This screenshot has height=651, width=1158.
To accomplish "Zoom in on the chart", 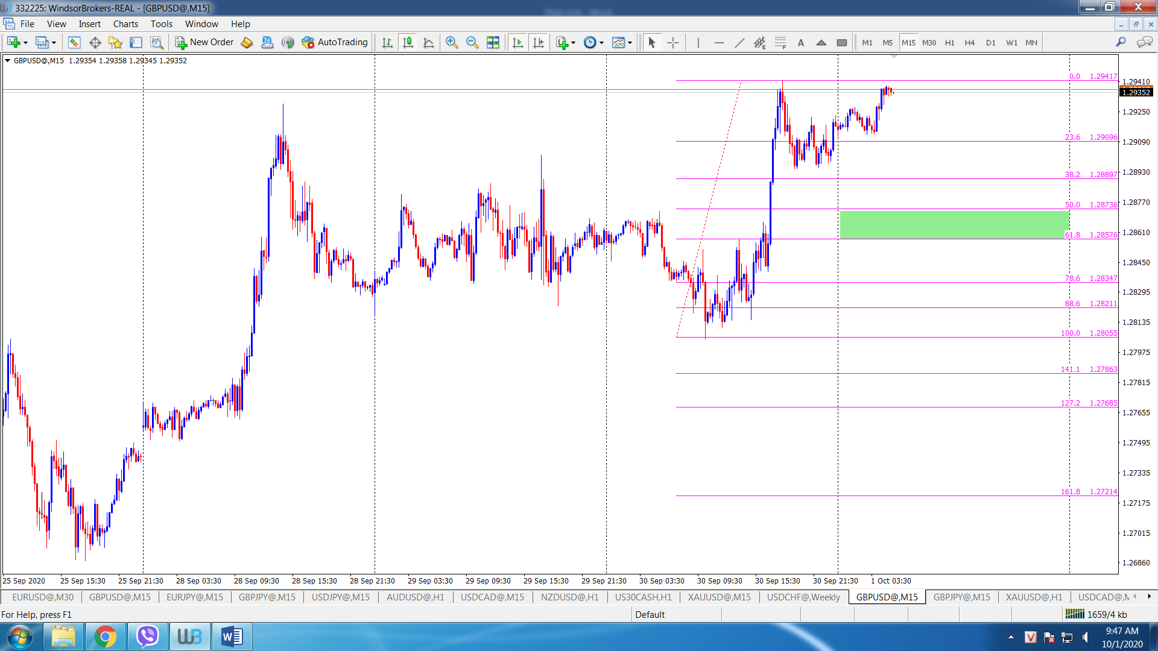I will point(451,42).
